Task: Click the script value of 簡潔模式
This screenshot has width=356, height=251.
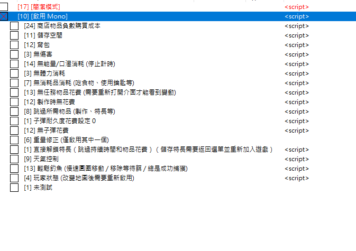Action: pyautogui.click(x=296, y=7)
